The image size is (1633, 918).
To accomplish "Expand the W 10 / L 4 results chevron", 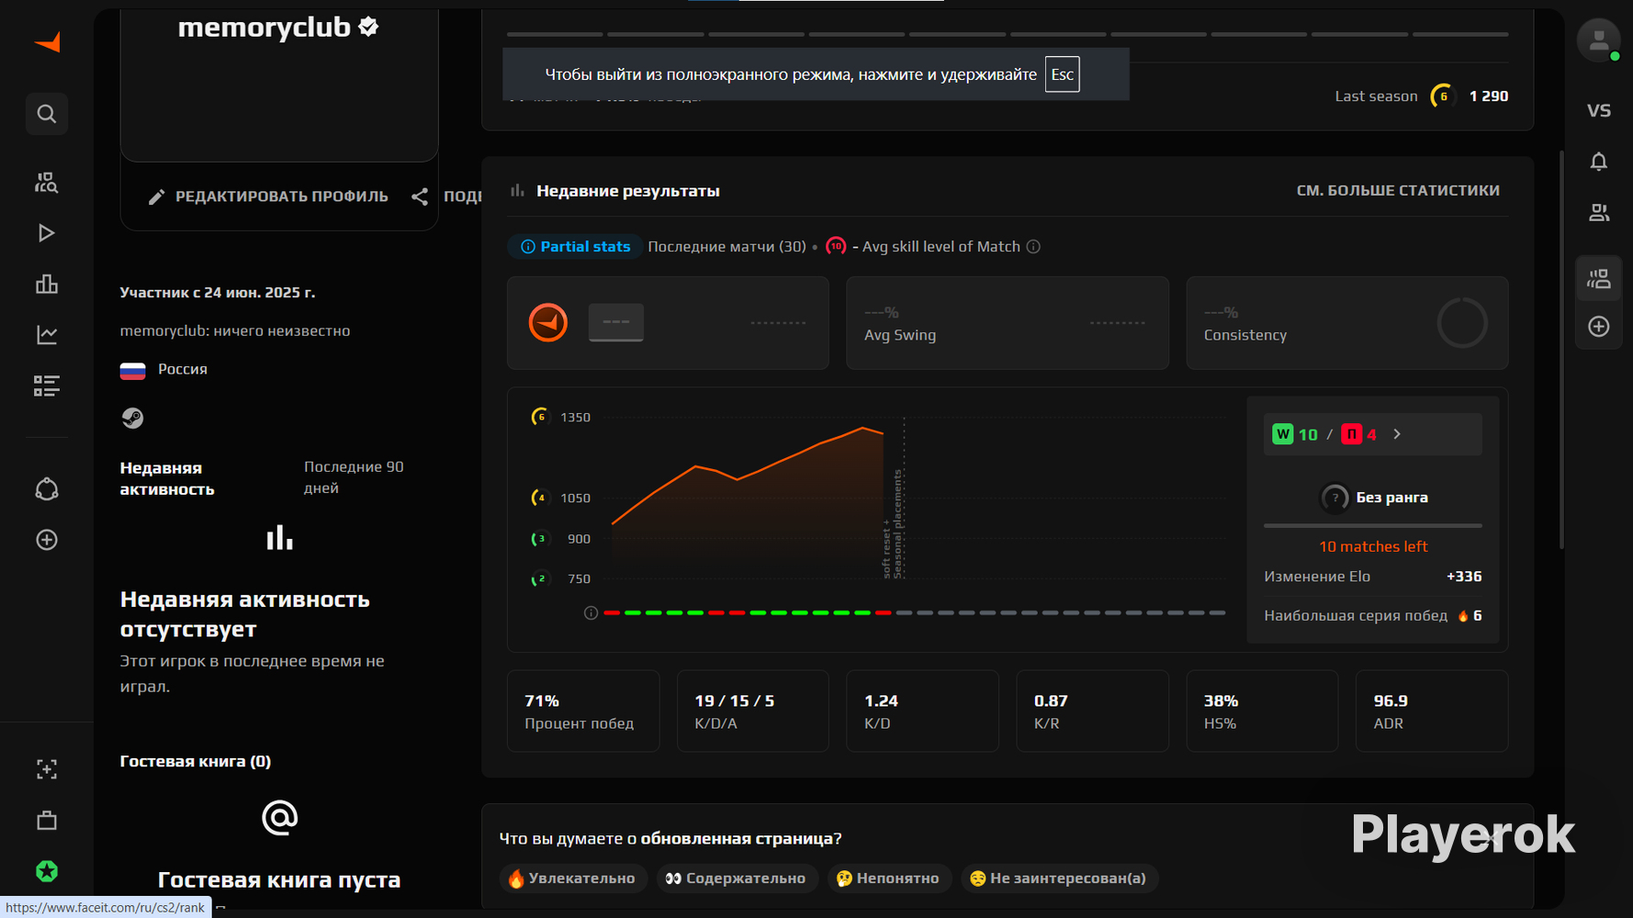I will click(x=1397, y=434).
